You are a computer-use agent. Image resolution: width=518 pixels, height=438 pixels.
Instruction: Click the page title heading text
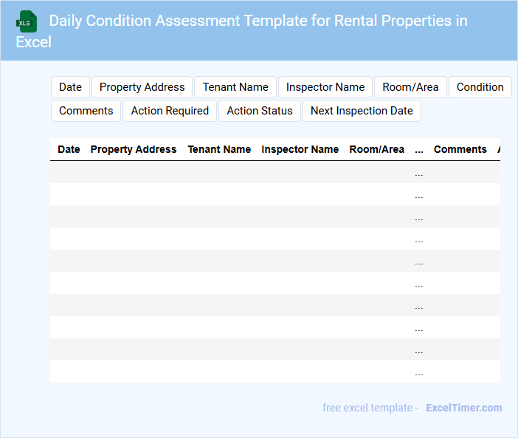point(258,21)
